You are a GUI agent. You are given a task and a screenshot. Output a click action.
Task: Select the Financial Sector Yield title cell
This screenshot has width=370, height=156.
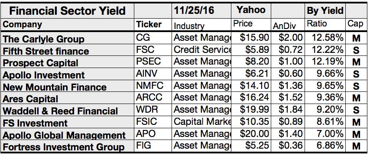click(x=68, y=11)
